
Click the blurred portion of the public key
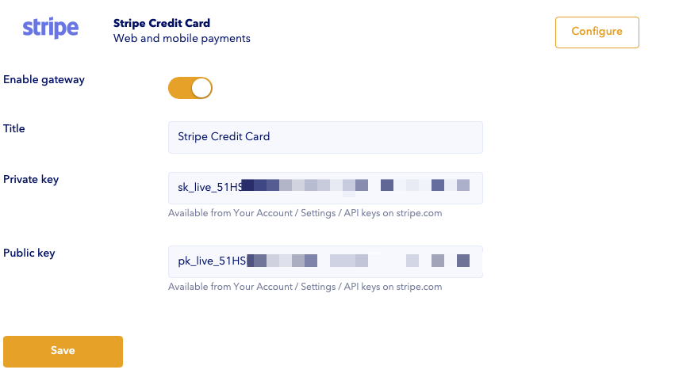coord(358,261)
